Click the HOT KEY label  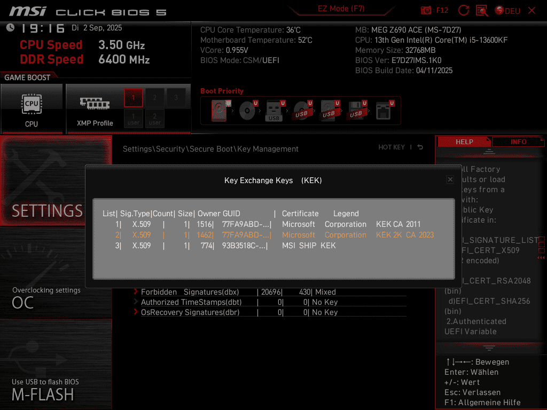pos(392,147)
